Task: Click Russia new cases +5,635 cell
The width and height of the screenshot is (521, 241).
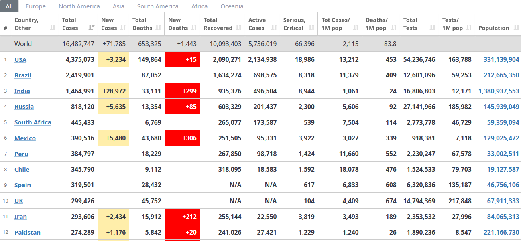Action: click(x=114, y=107)
